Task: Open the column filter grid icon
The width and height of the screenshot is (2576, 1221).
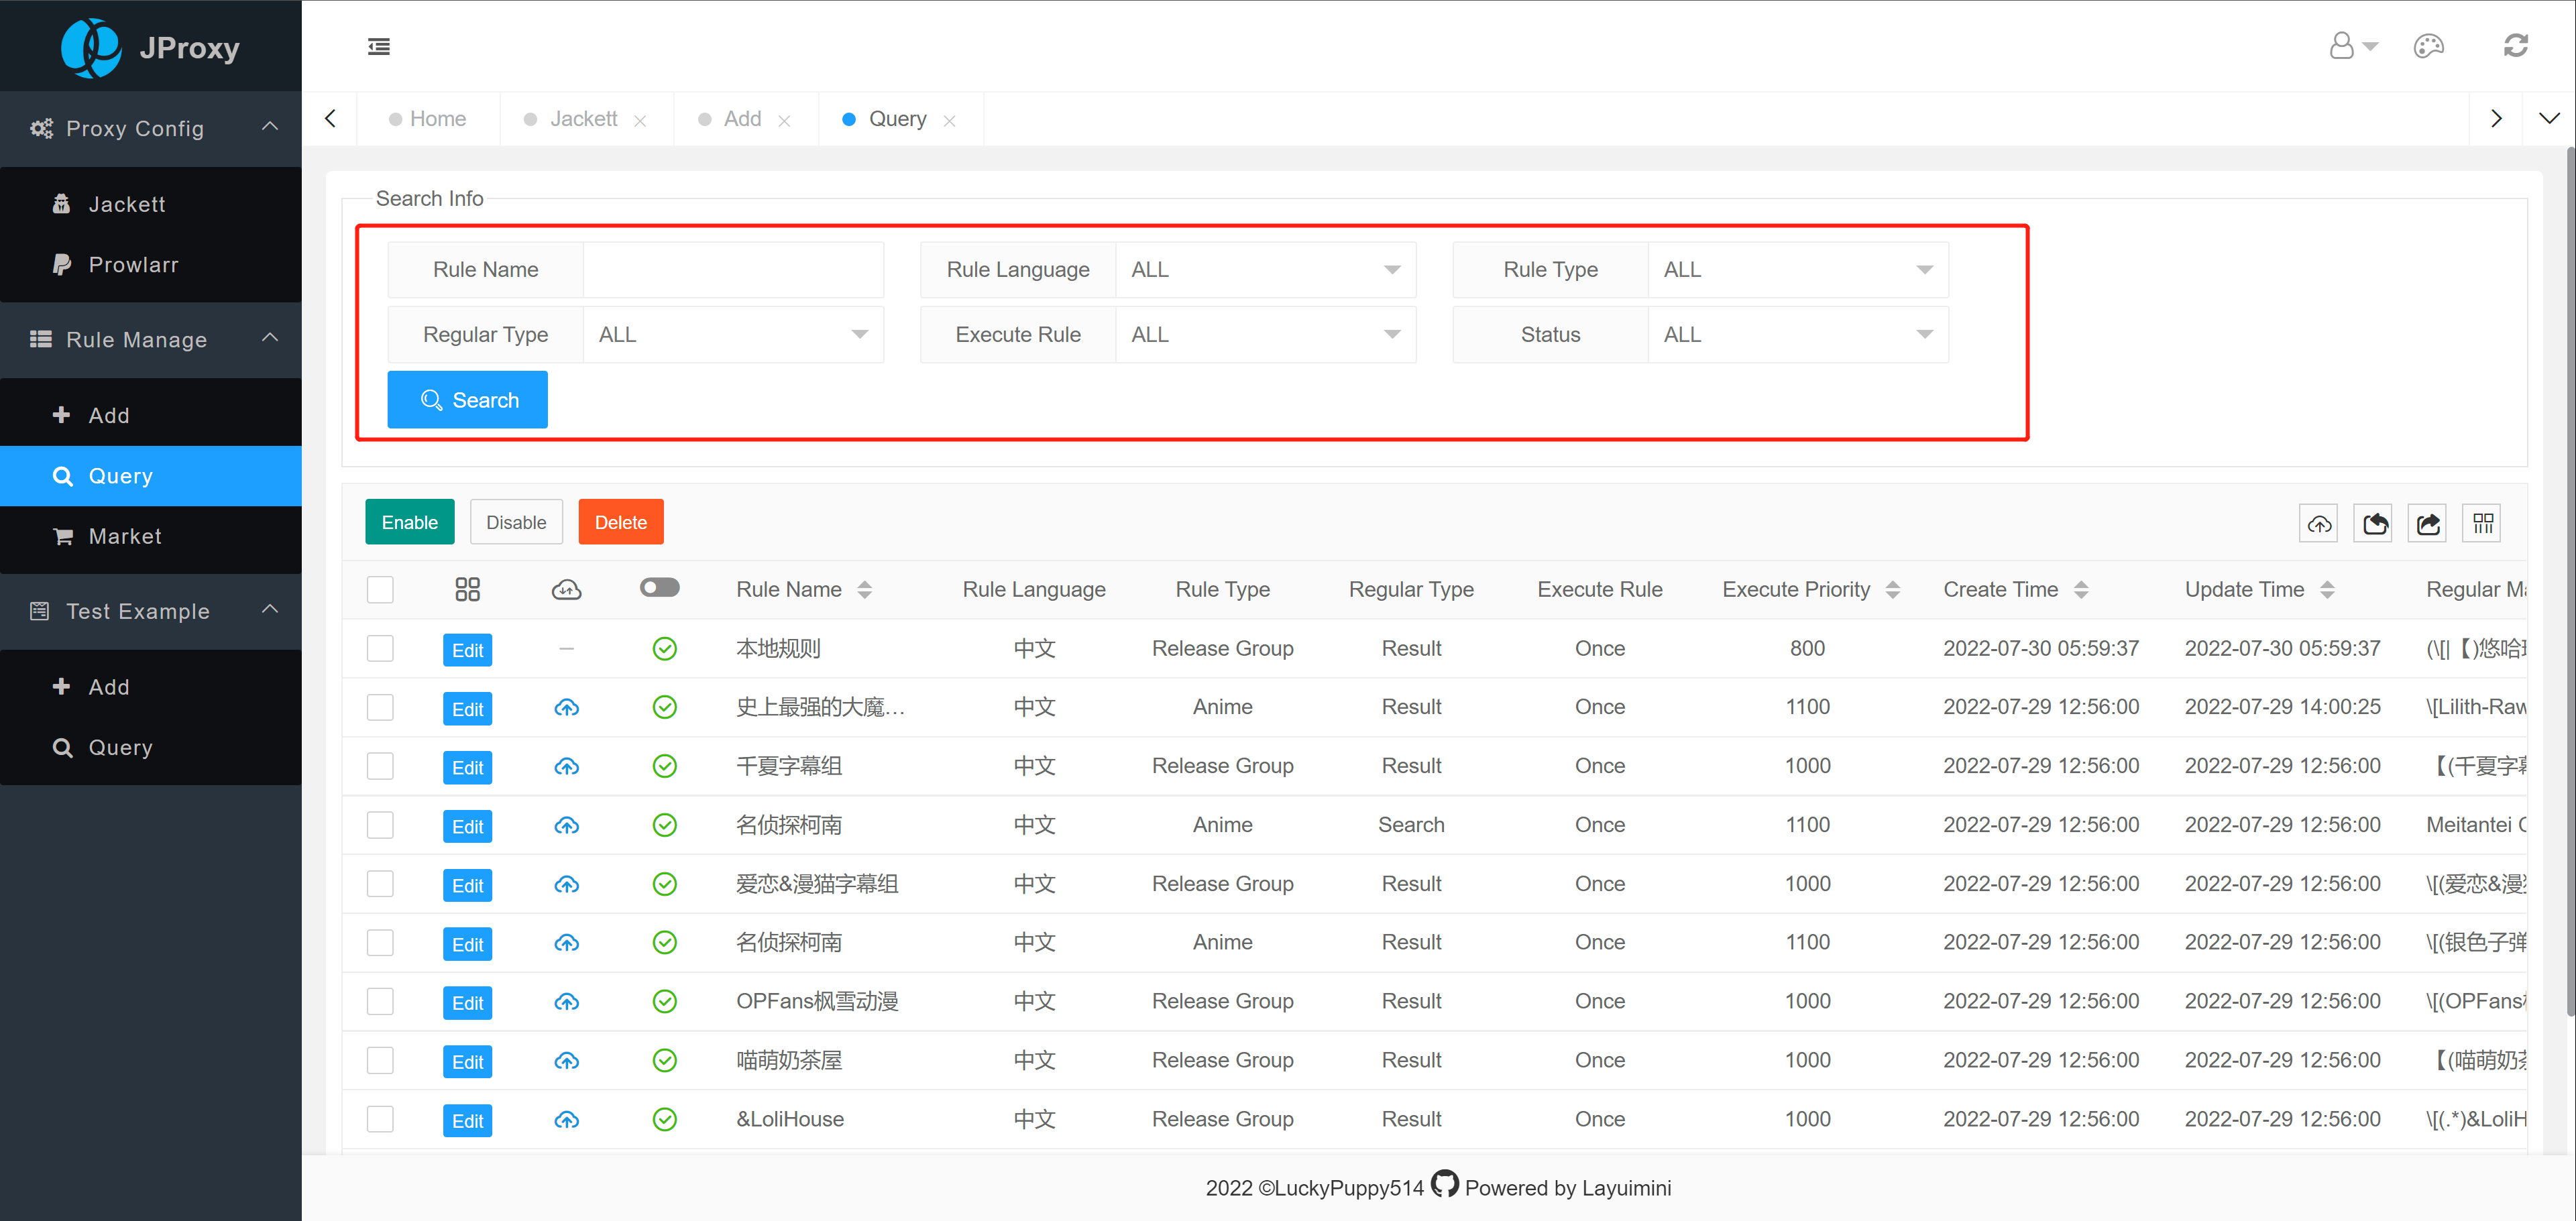Action: pyautogui.click(x=2482, y=523)
